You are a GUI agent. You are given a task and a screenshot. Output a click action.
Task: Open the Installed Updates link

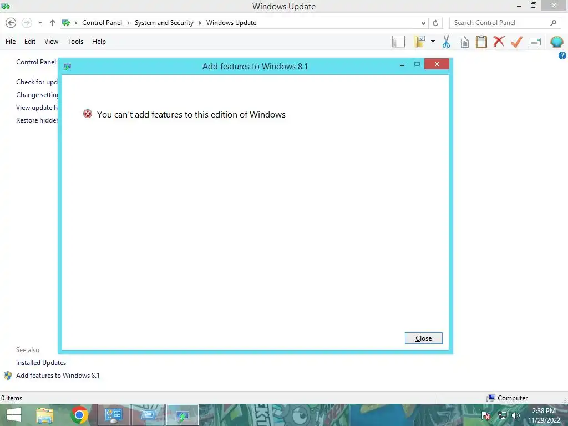[41, 363]
